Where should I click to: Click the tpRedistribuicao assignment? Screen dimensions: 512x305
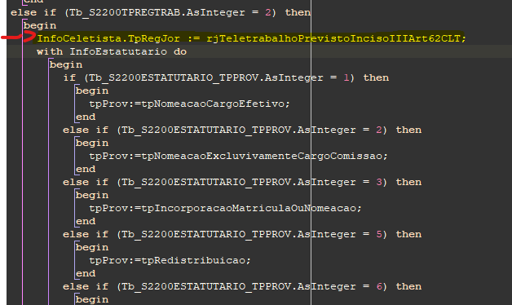click(170, 261)
